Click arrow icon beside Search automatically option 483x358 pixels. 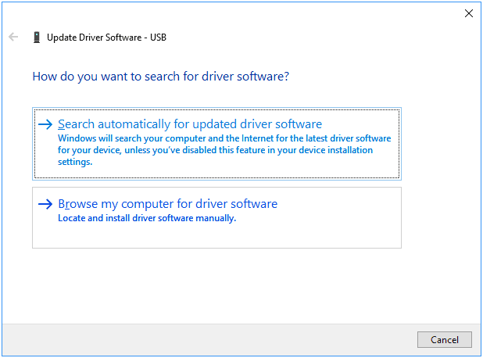coord(45,124)
